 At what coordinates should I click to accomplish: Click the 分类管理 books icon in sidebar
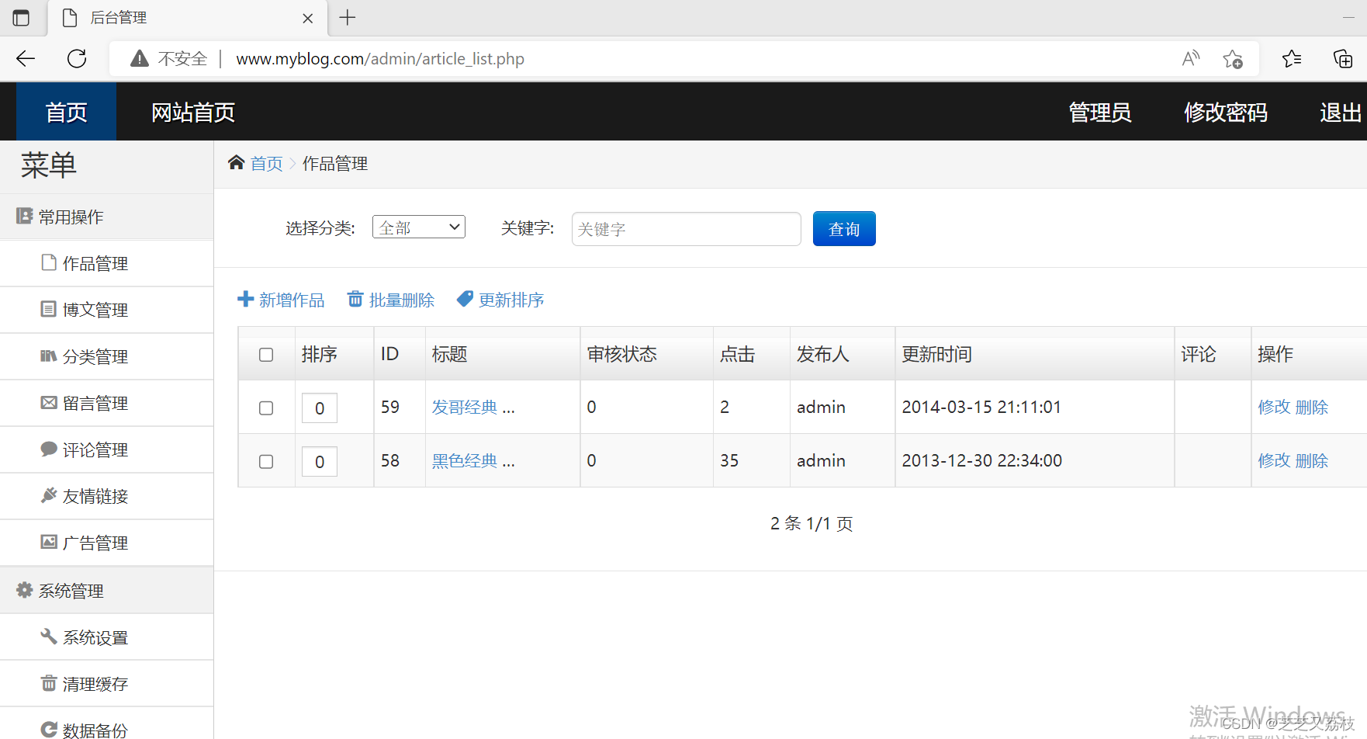(49, 356)
